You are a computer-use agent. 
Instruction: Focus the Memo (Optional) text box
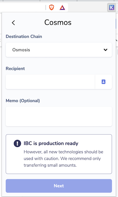tap(59, 117)
